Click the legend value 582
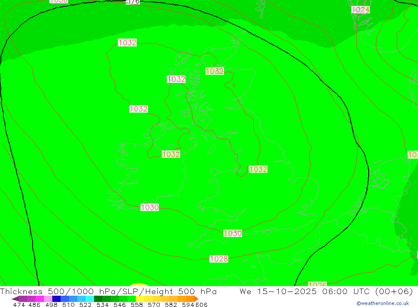Image resolution: width=418 pixels, height=307 pixels. (171, 304)
